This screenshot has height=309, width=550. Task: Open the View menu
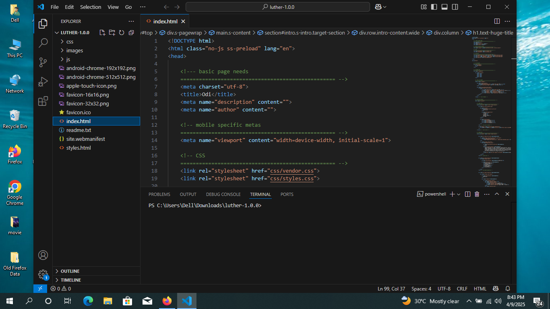(x=113, y=7)
